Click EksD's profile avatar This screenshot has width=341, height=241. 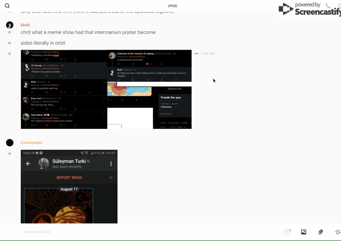coord(10,25)
